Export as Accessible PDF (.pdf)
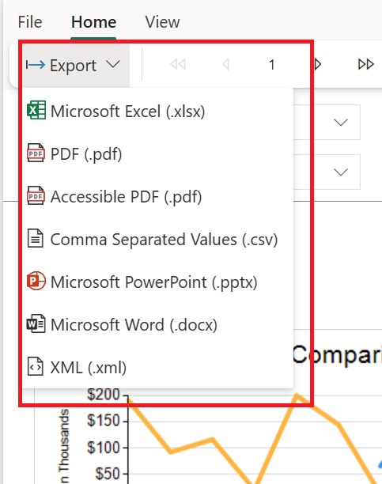Screen dimensions: 382x484 click(157, 196)
